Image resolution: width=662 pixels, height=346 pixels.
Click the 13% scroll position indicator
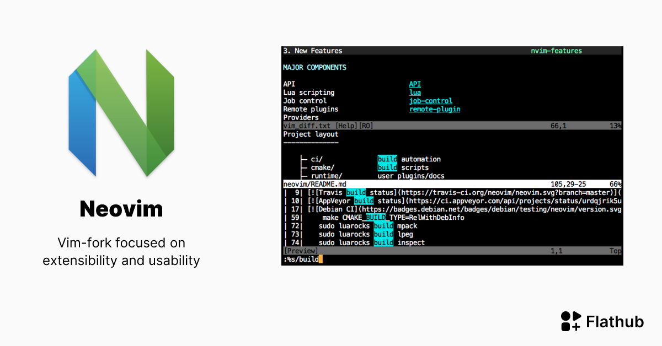tap(616, 126)
